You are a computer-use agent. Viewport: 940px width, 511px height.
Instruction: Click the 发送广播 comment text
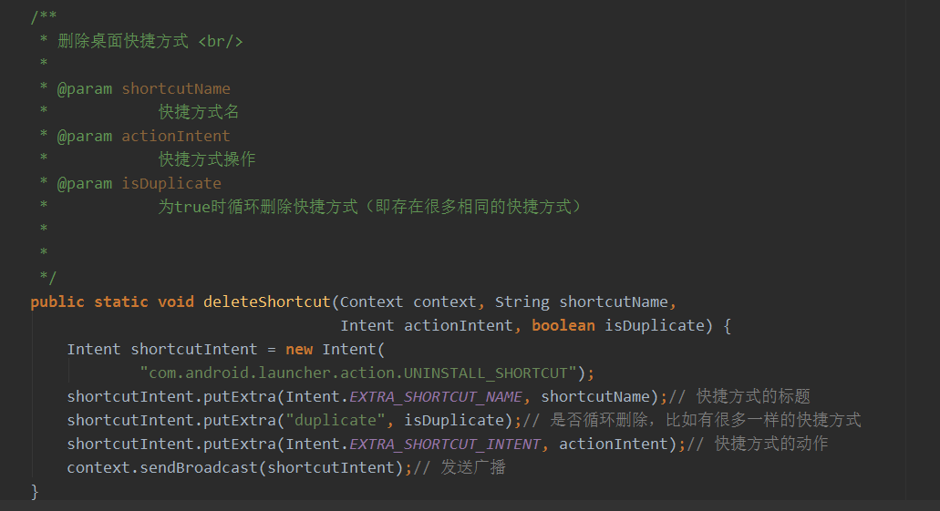(x=473, y=467)
